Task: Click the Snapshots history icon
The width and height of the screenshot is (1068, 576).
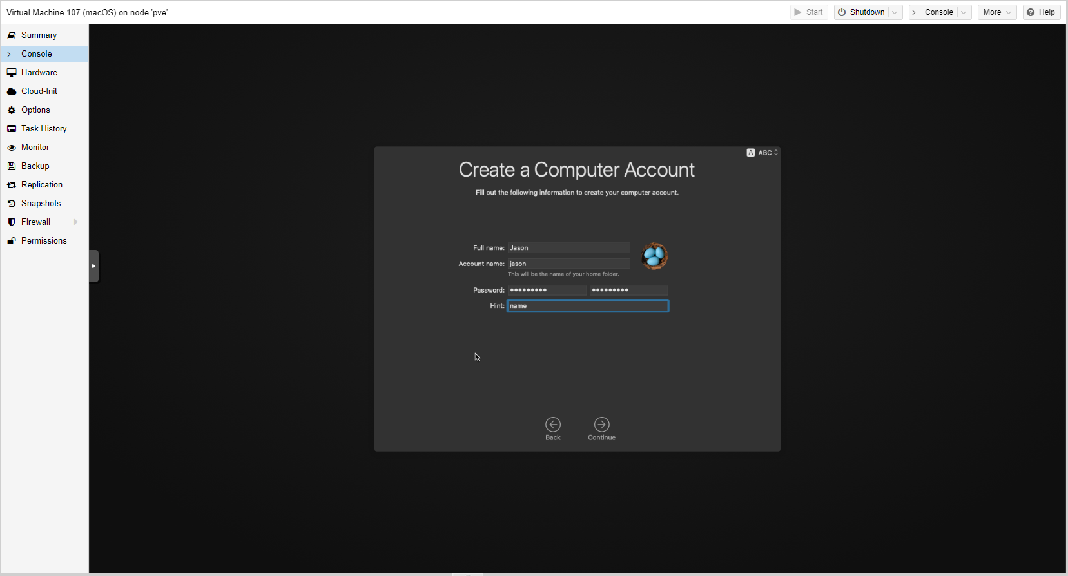Action: (x=12, y=204)
